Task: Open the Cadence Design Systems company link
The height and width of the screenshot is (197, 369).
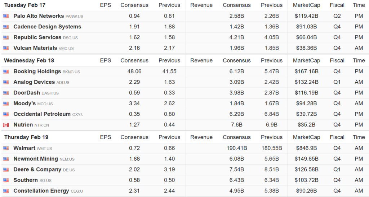Action: (x=47, y=27)
